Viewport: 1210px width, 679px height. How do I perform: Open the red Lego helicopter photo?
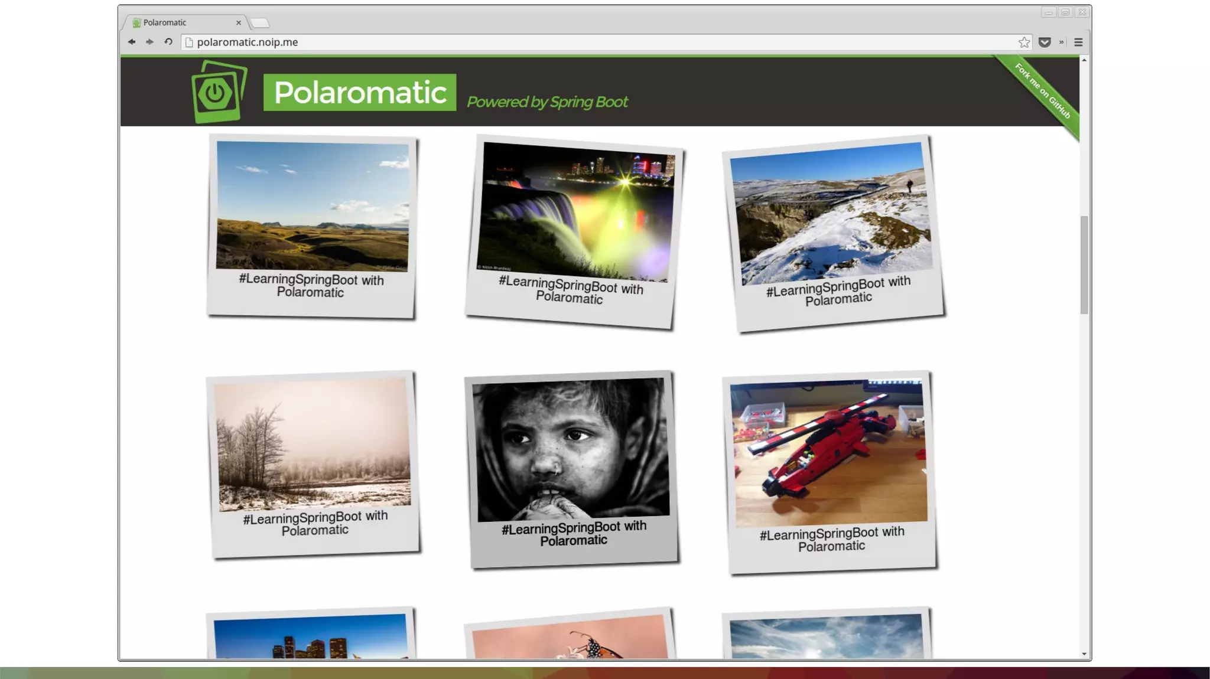pos(830,452)
